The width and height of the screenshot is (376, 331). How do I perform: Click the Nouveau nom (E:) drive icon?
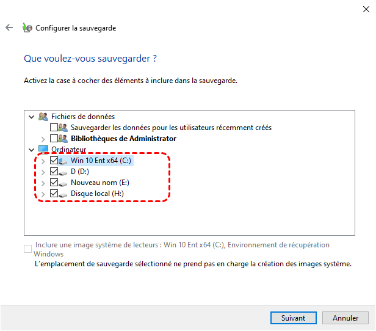pyautogui.click(x=63, y=183)
